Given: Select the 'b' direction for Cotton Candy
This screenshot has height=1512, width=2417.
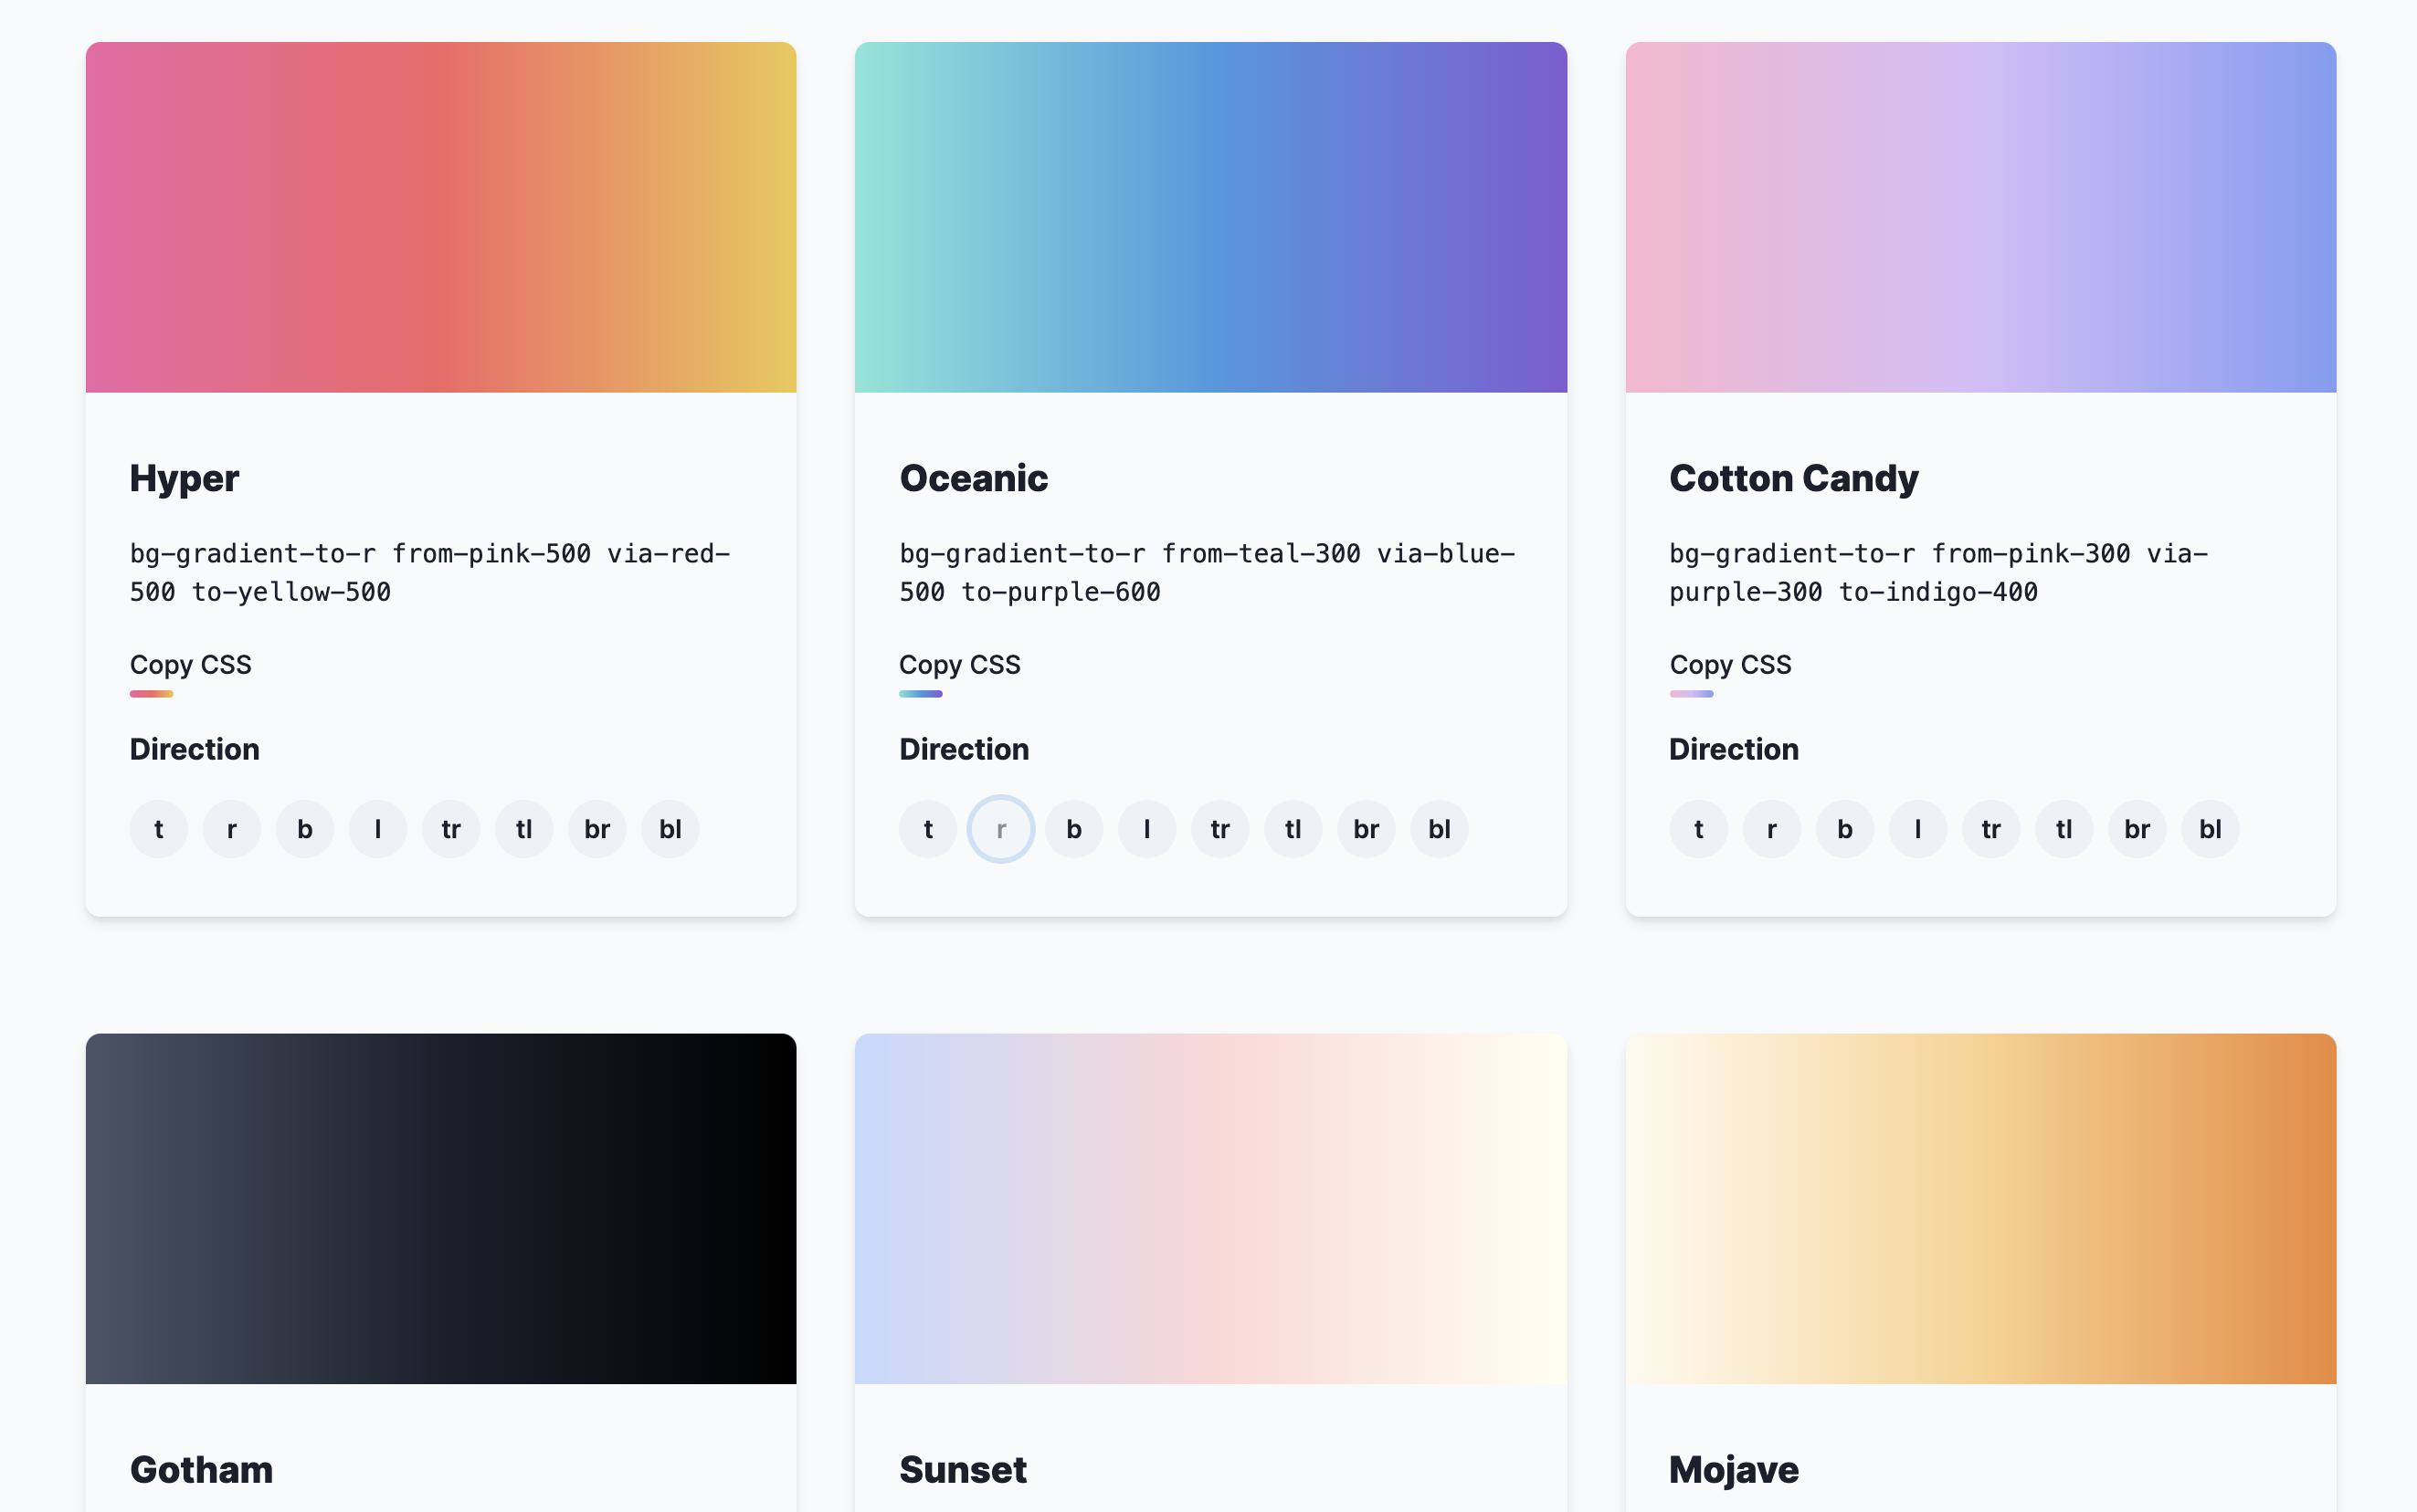Looking at the screenshot, I should (1843, 828).
